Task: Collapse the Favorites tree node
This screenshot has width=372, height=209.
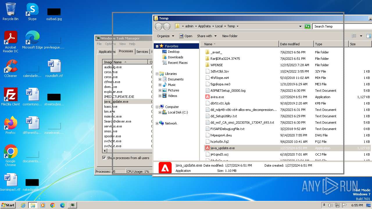Action: [x=157, y=46]
